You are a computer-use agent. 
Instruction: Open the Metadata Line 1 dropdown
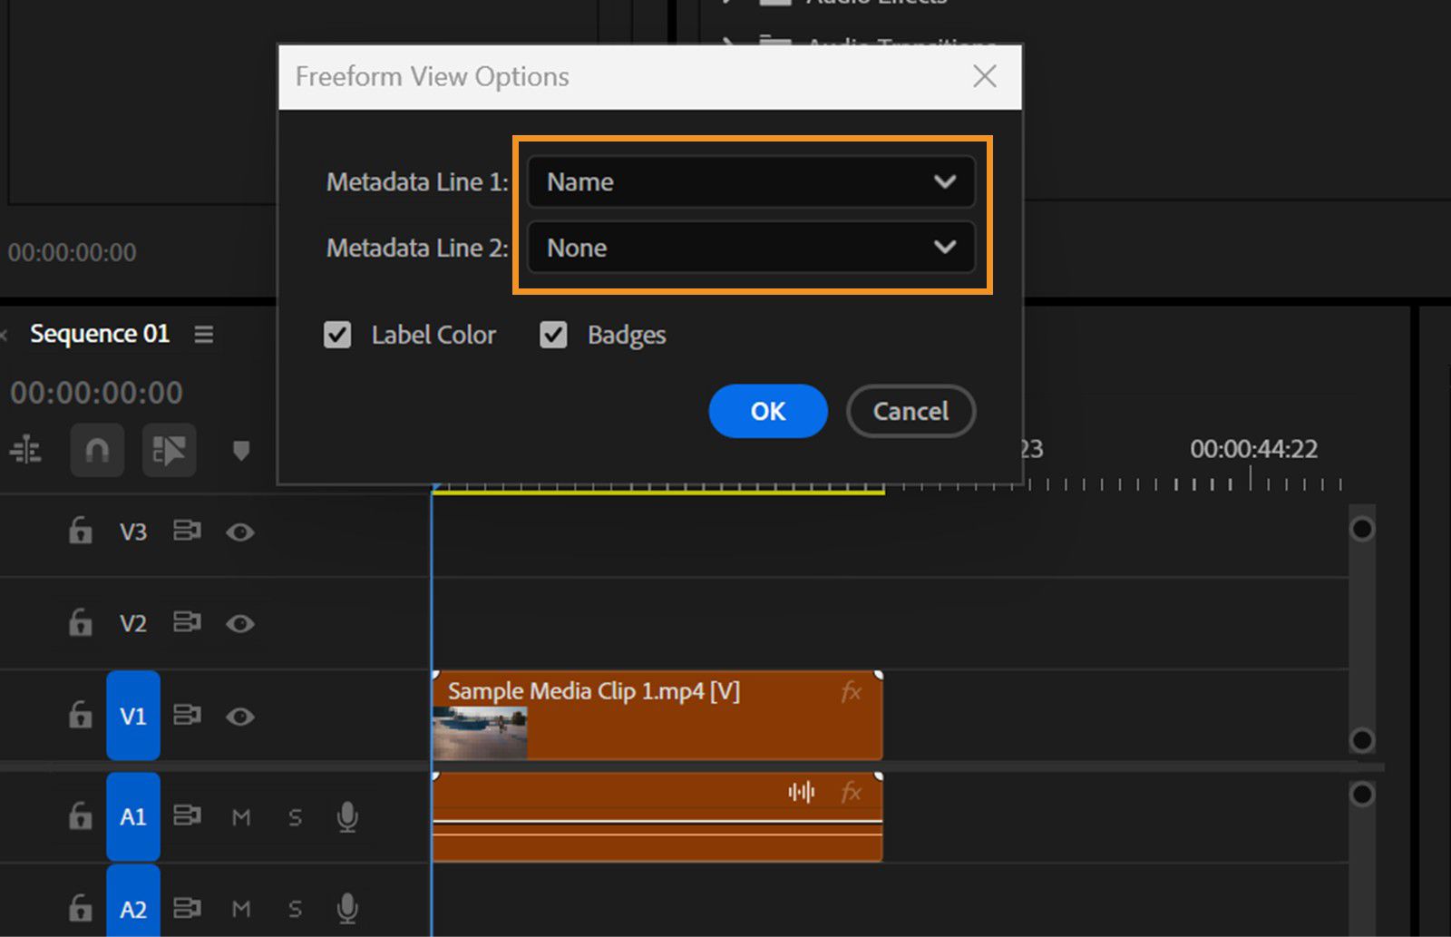(x=750, y=181)
